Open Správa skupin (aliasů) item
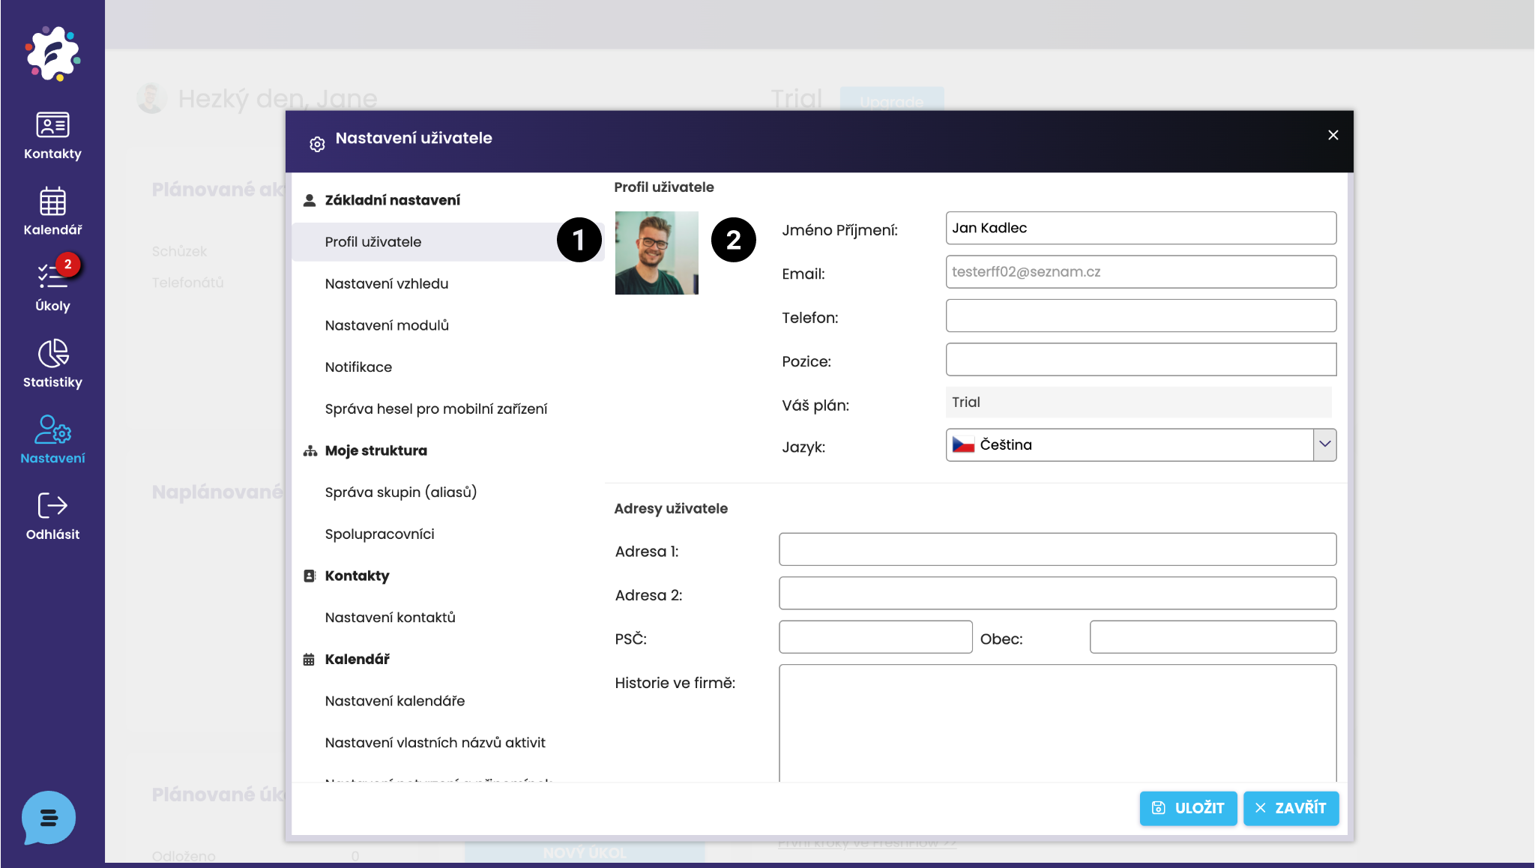This screenshot has height=868, width=1535. (401, 492)
